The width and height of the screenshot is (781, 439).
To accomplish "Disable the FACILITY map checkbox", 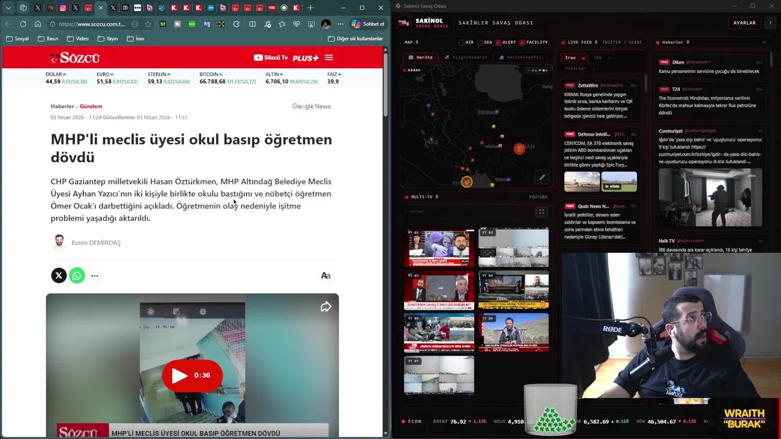I will [x=522, y=42].
